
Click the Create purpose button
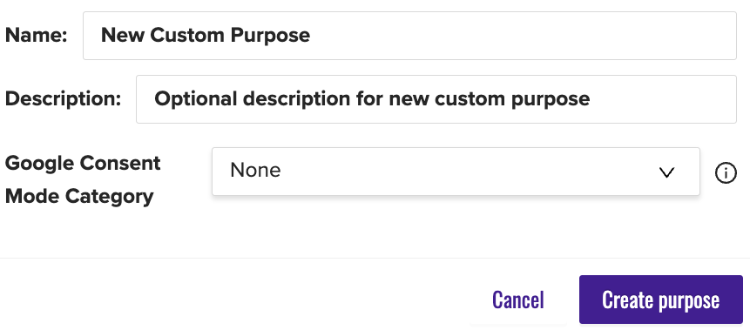click(660, 300)
